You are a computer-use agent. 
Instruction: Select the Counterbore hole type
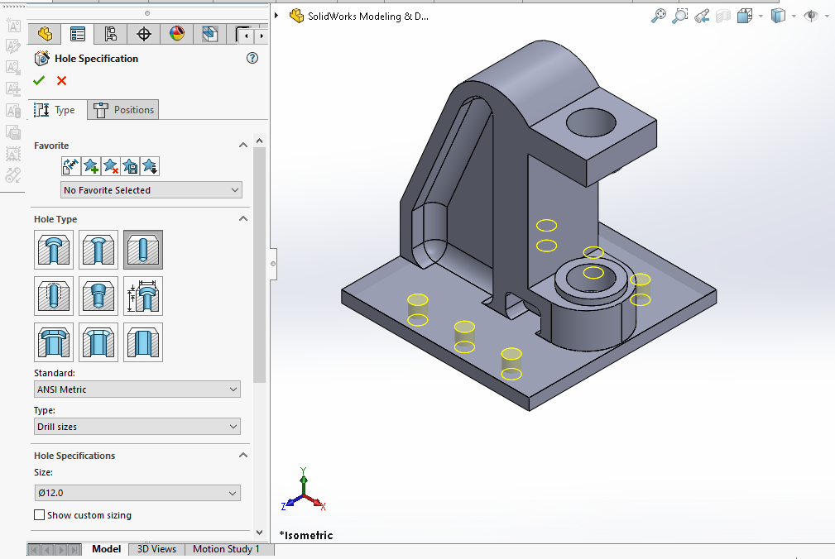pyautogui.click(x=54, y=249)
